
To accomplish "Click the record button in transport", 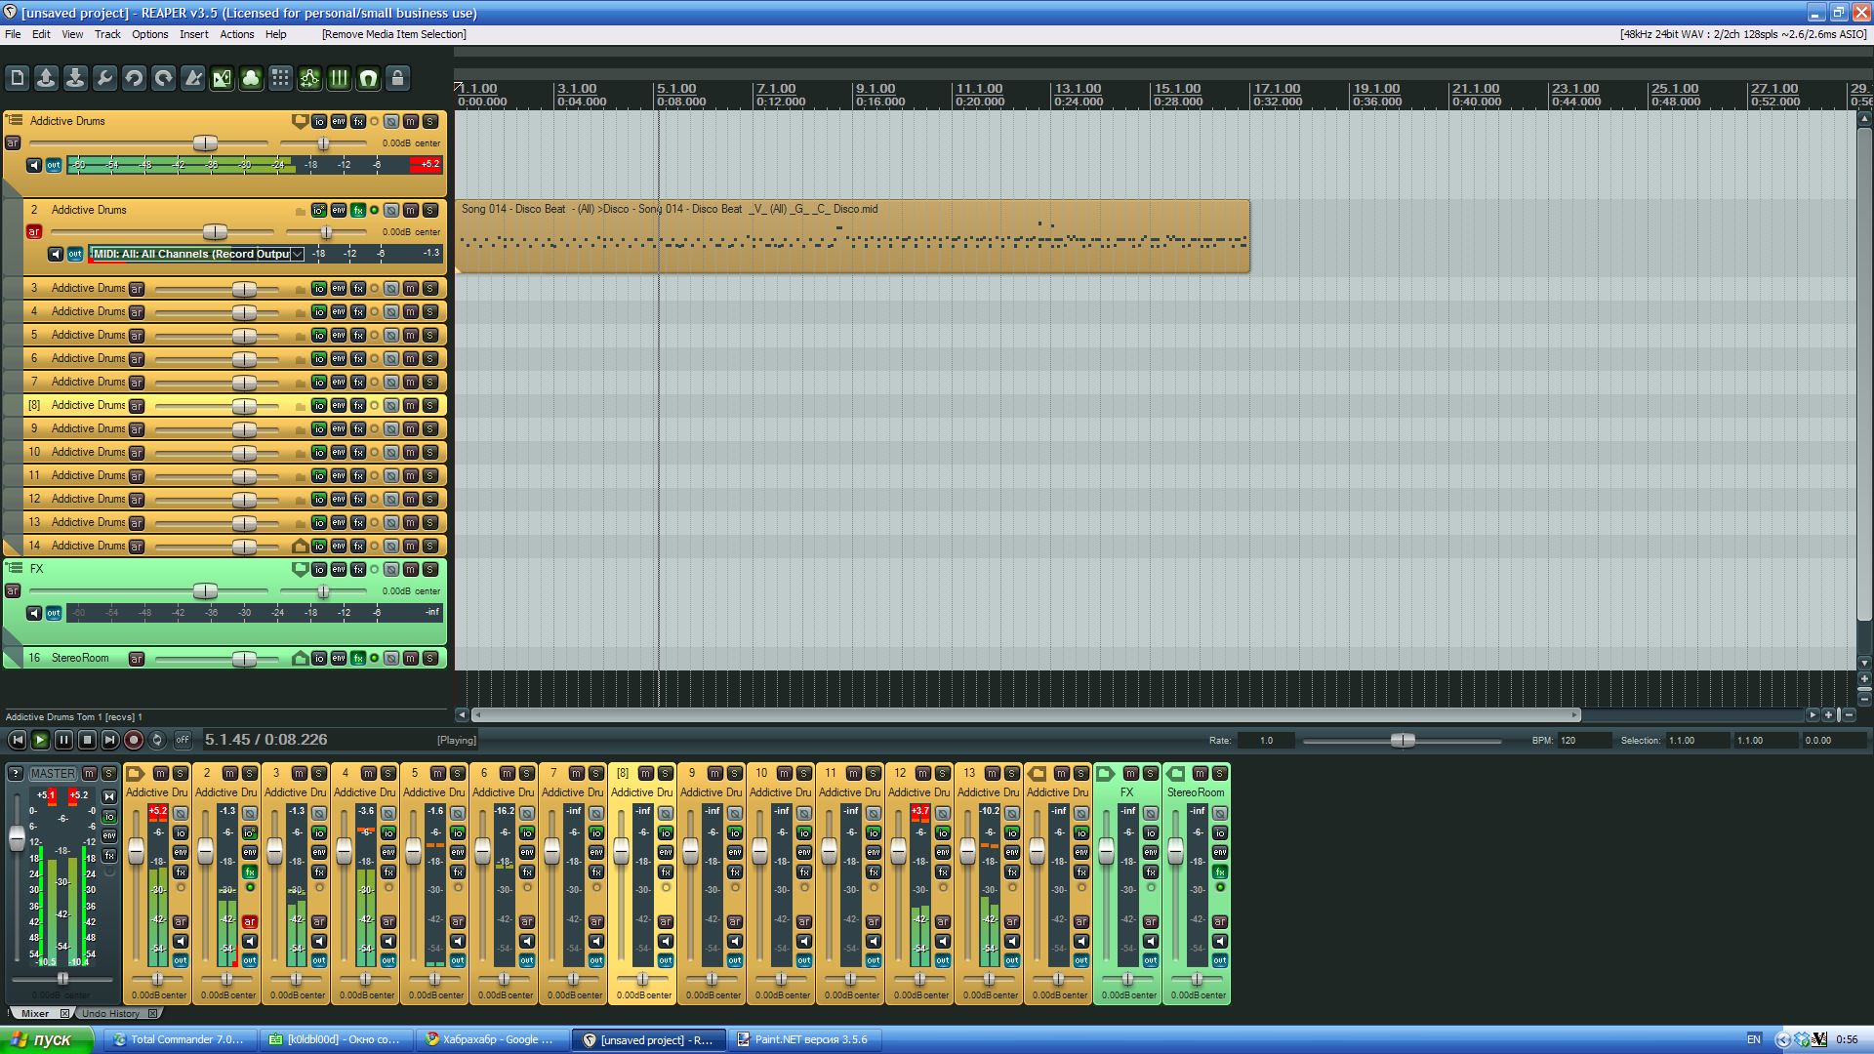I will (x=134, y=740).
